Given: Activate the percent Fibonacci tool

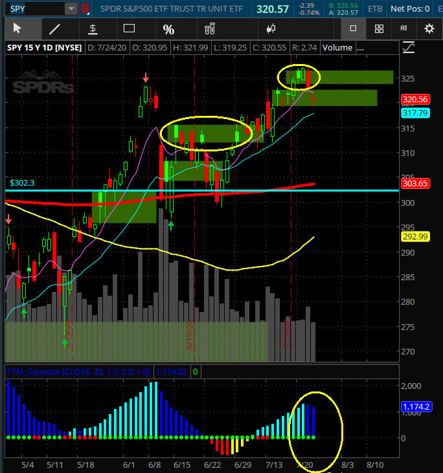Looking at the screenshot, I should click(x=168, y=29).
